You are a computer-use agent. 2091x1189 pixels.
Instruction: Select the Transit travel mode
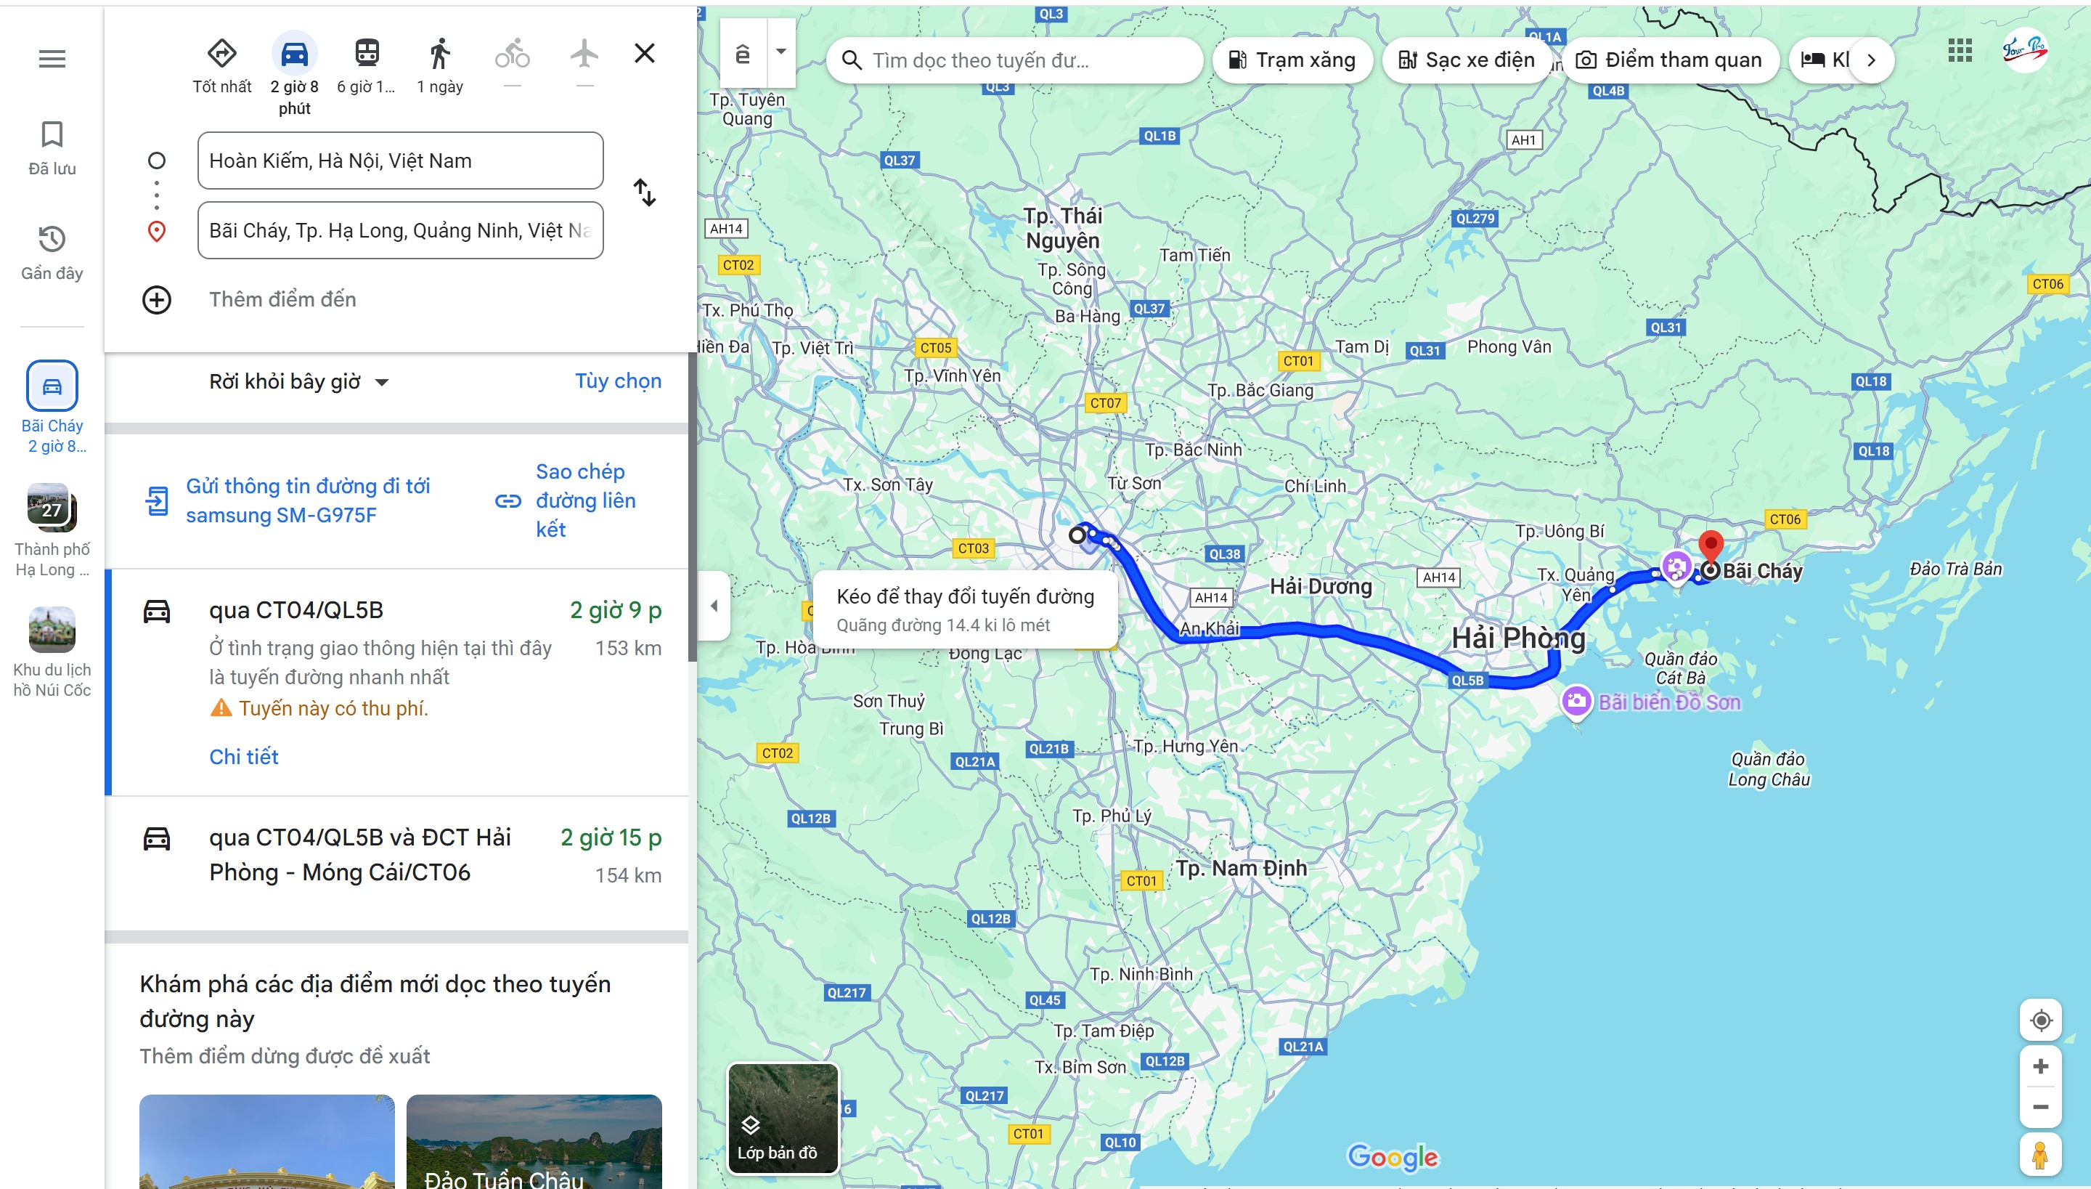pos(367,54)
